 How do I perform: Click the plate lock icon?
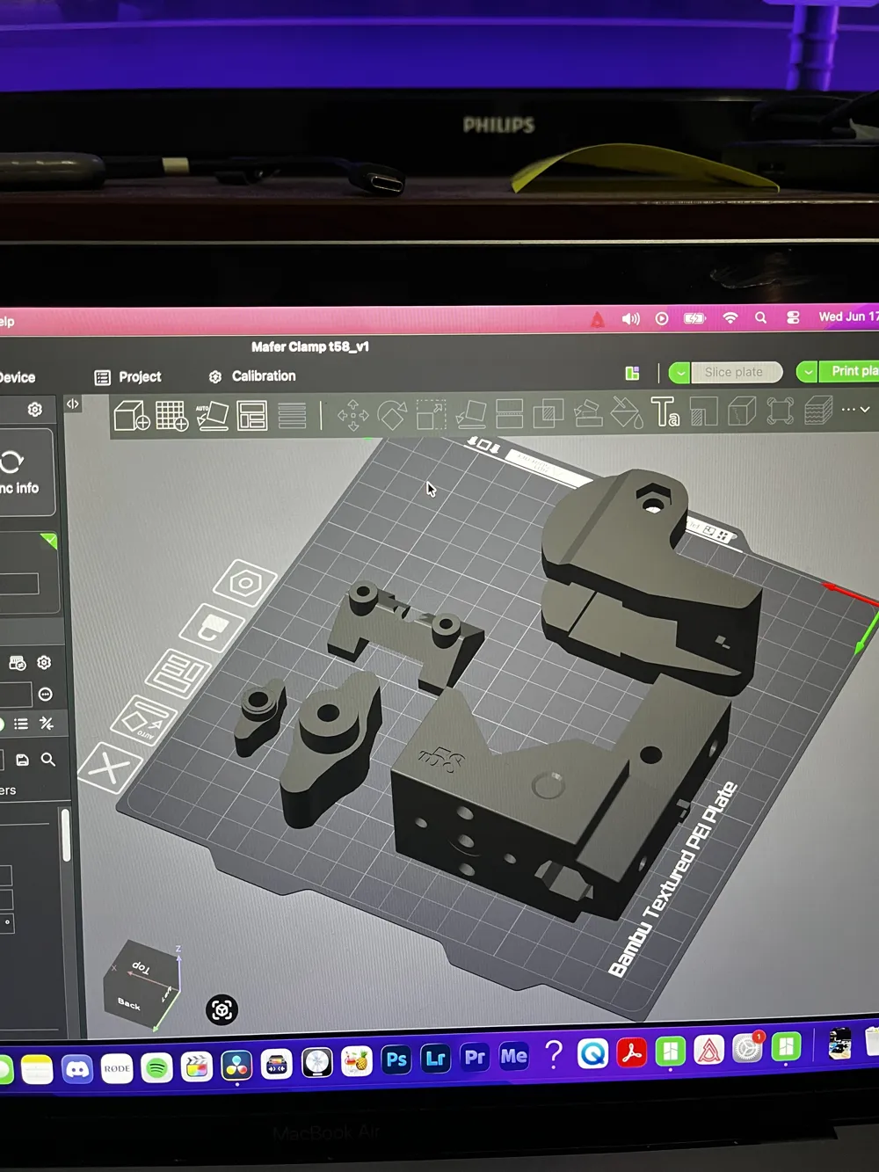coord(212,627)
